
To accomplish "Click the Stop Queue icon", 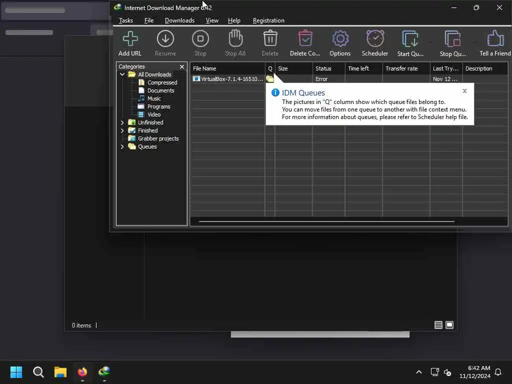I will coord(452,39).
